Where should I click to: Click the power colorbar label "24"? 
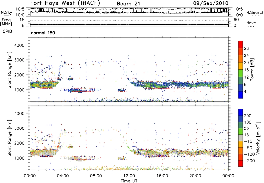tap(246, 55)
